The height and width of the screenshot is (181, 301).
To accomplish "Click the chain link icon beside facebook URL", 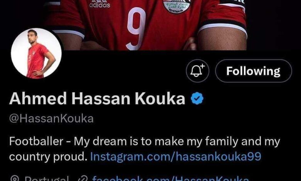I will tap(83, 179).
